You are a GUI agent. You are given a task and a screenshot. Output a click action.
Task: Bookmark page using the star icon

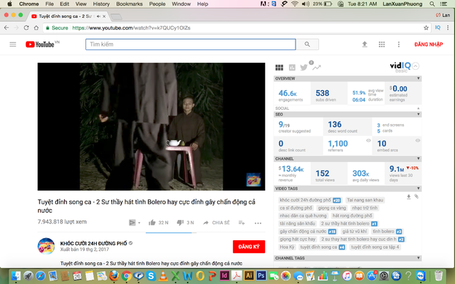click(426, 28)
